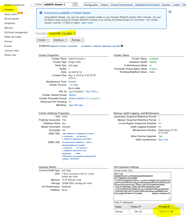Click Storage value 160GB SSD storage
Image resolution: width=186 pixels, height=217 pixels.
click(77, 183)
